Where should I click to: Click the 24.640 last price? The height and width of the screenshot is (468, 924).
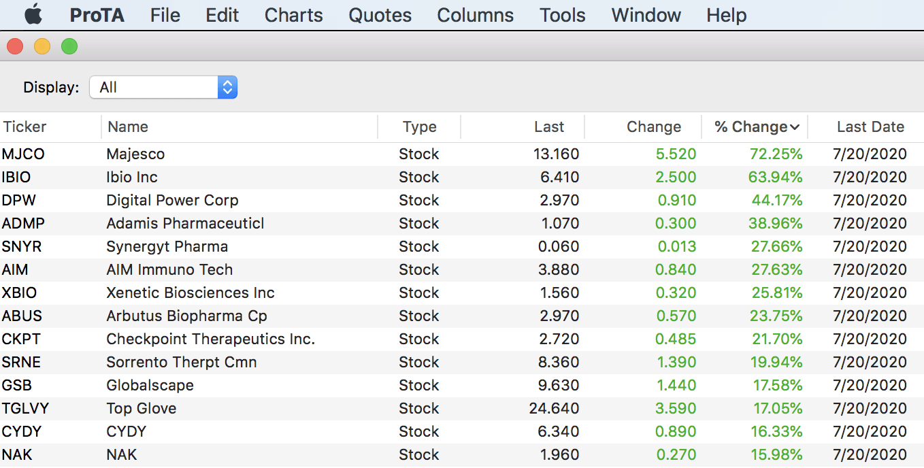pos(555,408)
